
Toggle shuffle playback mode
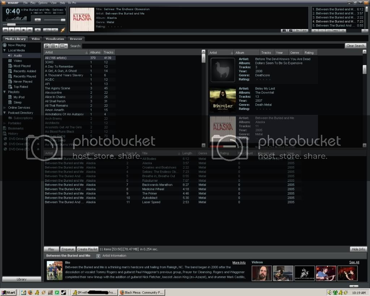coord(47,30)
